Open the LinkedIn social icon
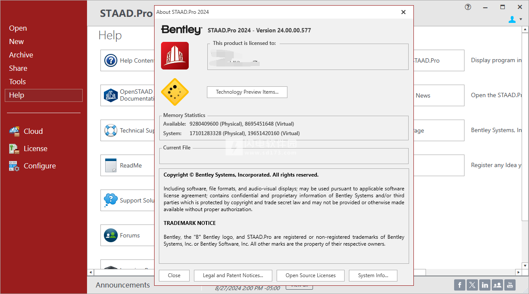Image resolution: width=529 pixels, height=294 pixels. point(485,285)
